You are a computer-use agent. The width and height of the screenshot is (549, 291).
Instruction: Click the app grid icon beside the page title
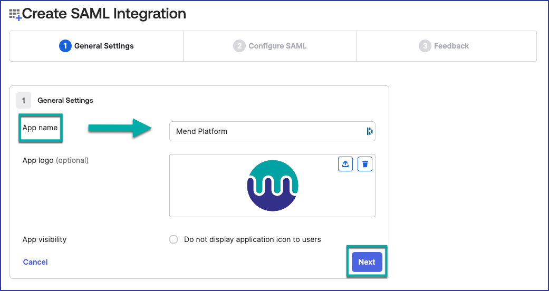(x=15, y=14)
